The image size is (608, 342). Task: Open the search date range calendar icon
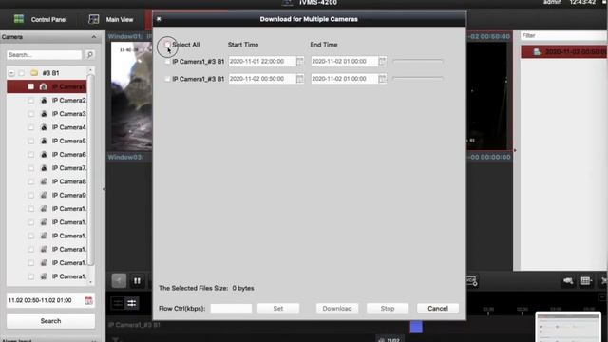(88, 300)
